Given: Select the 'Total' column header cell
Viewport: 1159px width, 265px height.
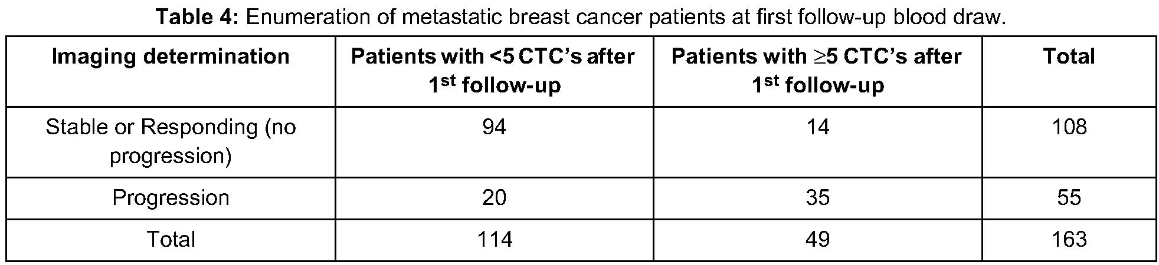Looking at the screenshot, I should [x=1069, y=57].
